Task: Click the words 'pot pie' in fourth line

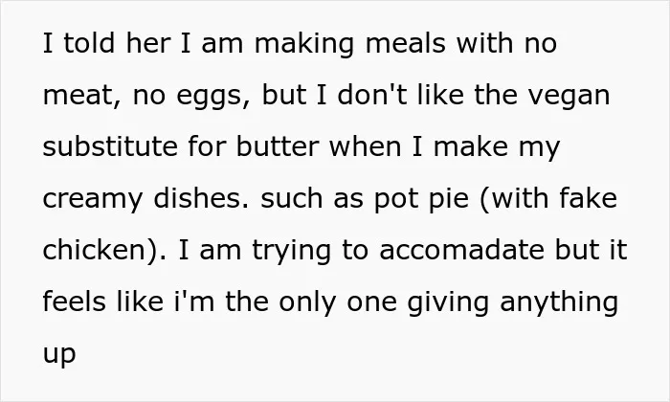Action: click(421, 199)
